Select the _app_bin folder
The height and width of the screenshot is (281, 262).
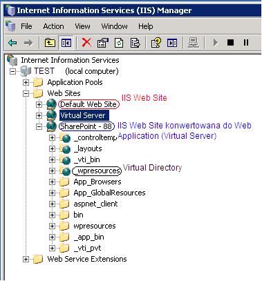click(88, 237)
